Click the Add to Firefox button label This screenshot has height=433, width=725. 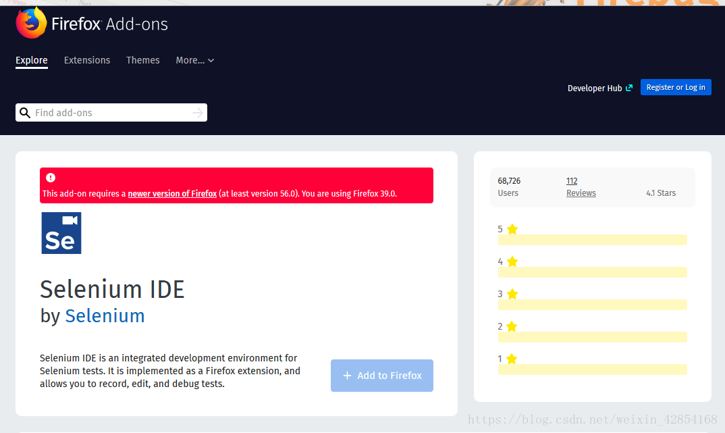(x=390, y=376)
